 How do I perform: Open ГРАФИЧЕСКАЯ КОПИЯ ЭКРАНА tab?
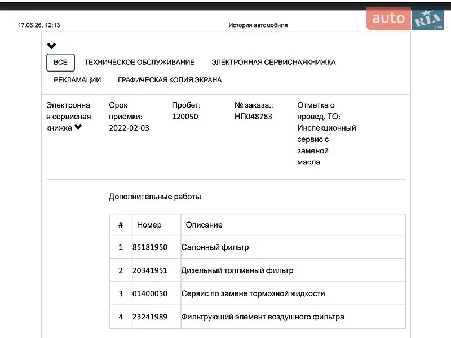coord(170,80)
